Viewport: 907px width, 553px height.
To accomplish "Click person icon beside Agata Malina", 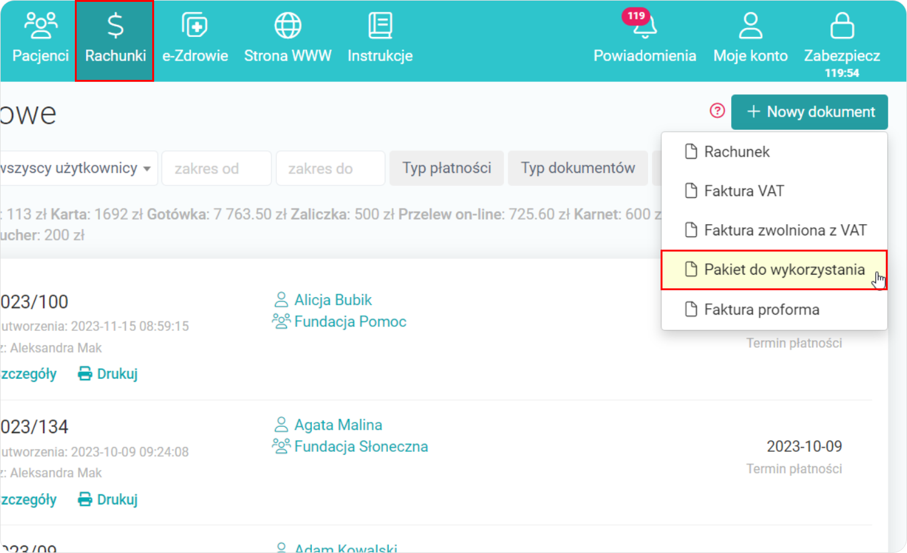I will coord(281,424).
